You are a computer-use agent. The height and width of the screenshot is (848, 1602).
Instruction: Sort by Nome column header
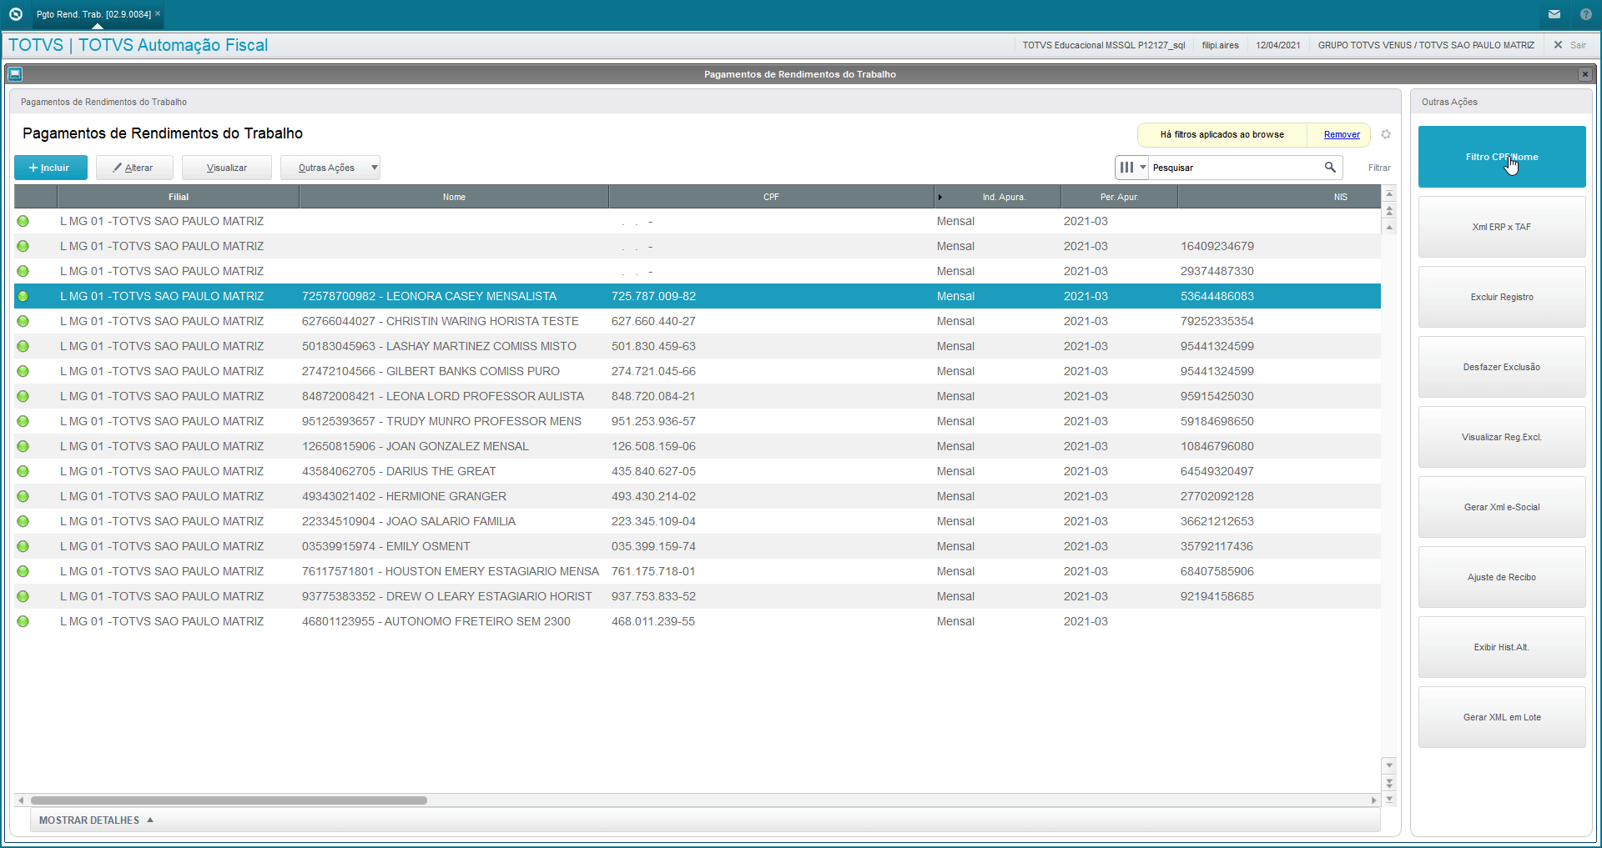coord(454,197)
